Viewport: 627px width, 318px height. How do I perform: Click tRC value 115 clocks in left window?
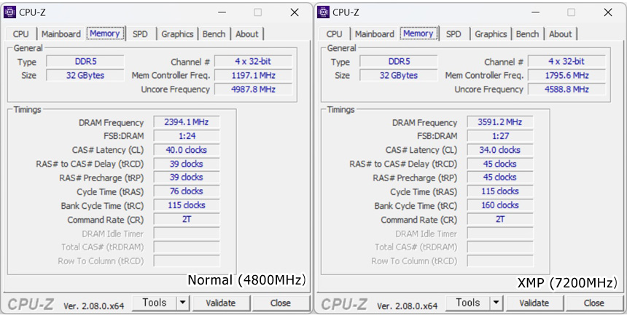(x=187, y=205)
